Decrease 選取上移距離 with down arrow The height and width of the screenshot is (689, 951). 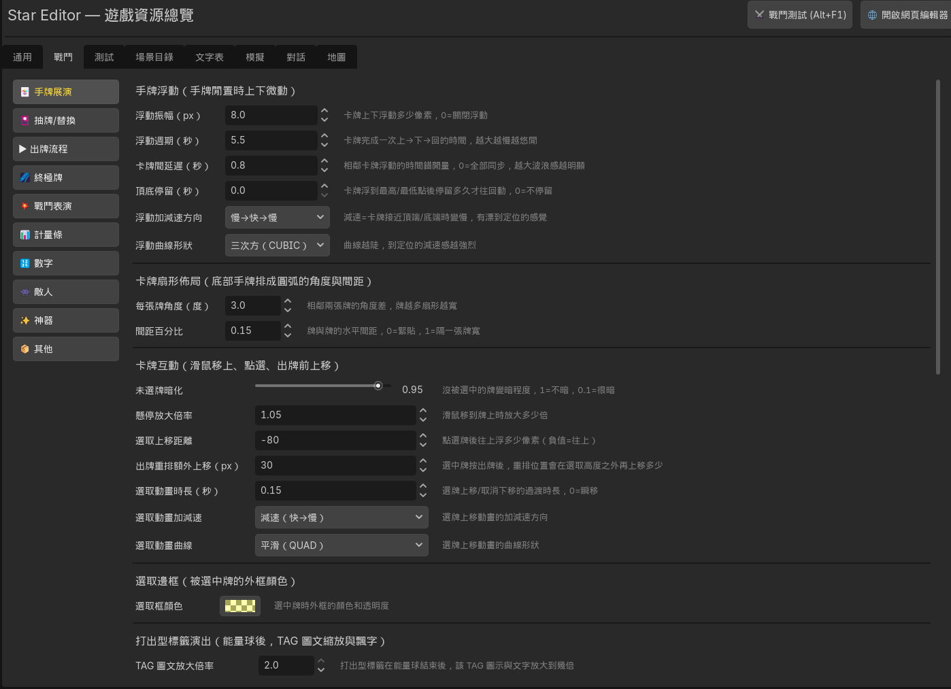point(423,445)
